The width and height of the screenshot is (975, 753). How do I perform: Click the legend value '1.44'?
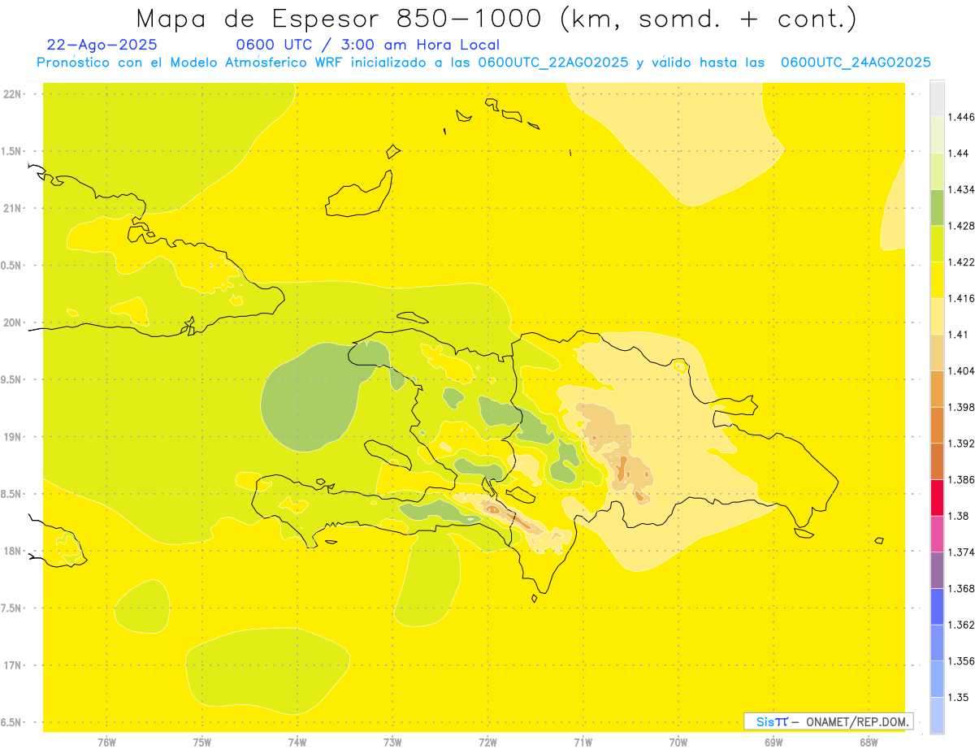tap(957, 154)
